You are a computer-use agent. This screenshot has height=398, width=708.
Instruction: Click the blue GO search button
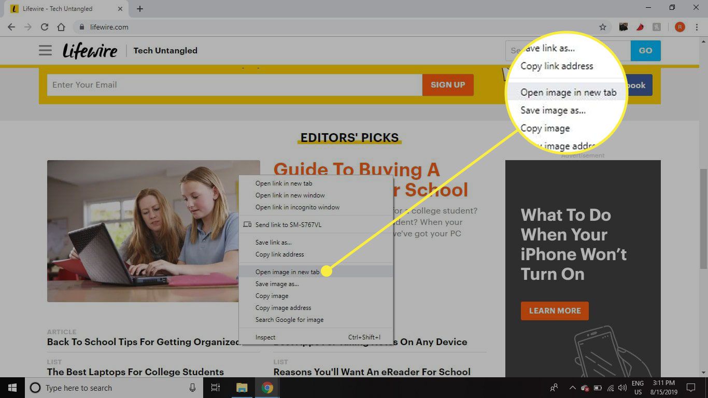click(x=645, y=51)
